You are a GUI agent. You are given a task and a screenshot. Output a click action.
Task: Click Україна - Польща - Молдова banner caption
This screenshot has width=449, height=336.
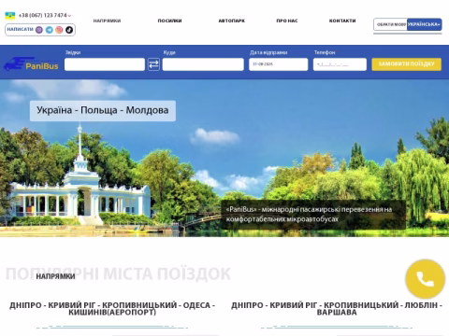tap(103, 110)
